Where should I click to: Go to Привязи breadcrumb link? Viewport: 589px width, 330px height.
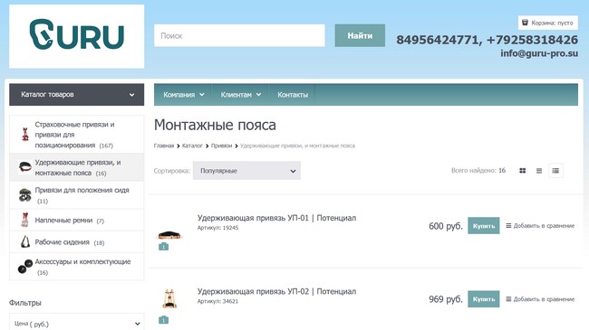pos(221,146)
